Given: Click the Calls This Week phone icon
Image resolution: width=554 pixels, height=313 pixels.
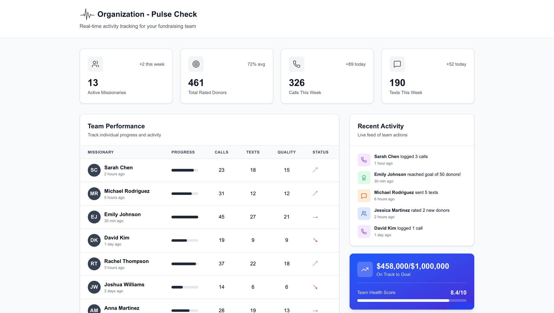Looking at the screenshot, I should point(296,64).
